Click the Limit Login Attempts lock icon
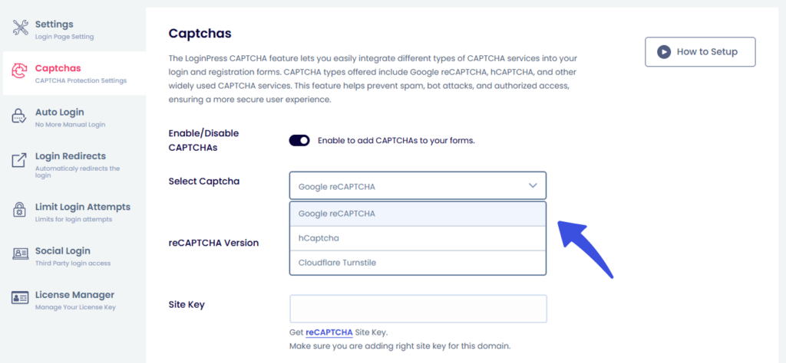This screenshot has height=363, width=786. point(21,211)
